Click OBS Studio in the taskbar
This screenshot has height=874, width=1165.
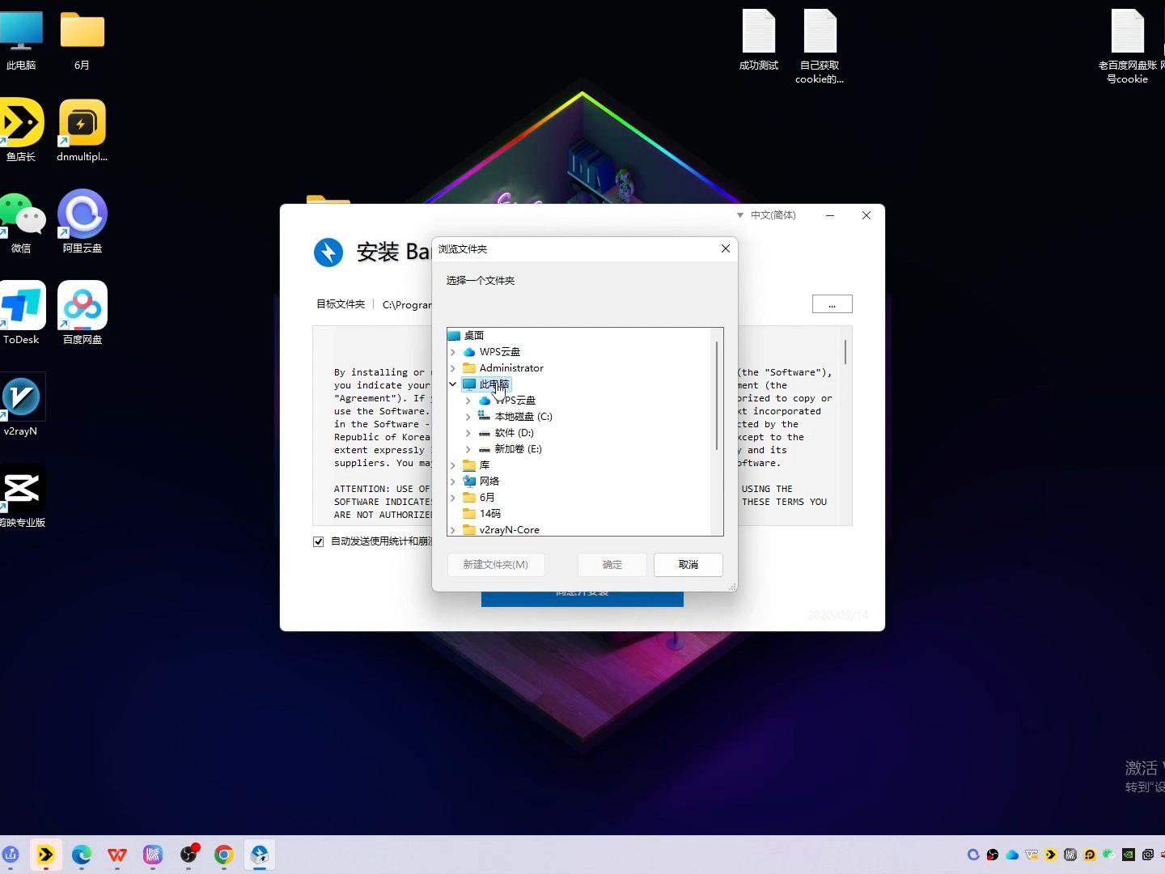pos(189,855)
